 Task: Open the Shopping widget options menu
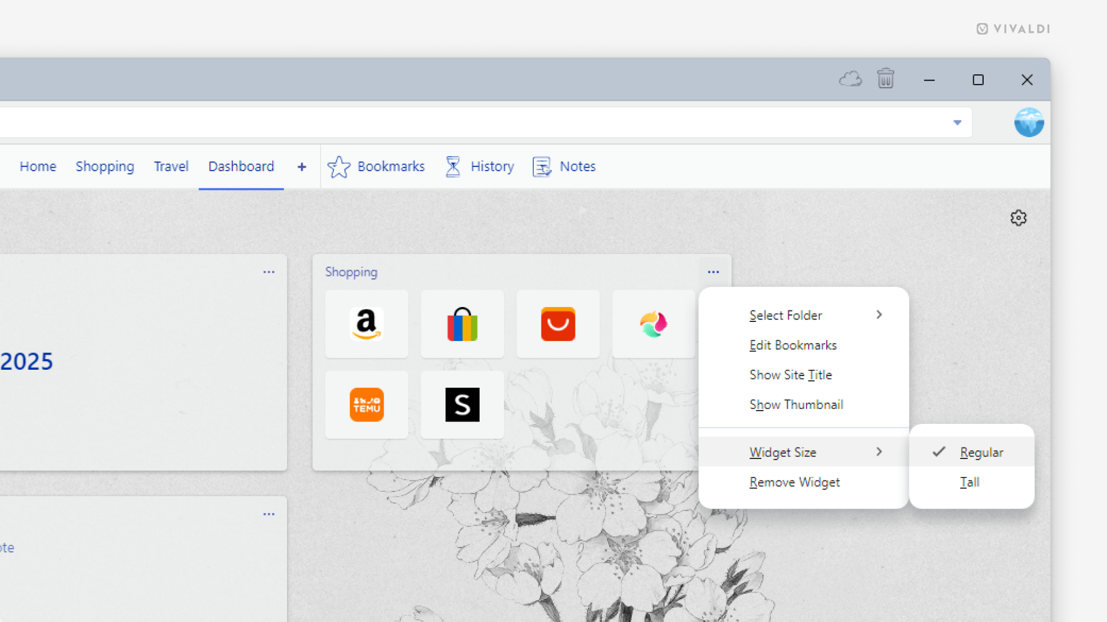click(714, 272)
